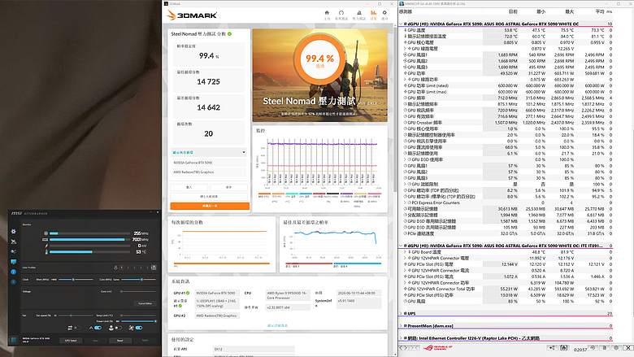
Task: Open 3DMark Options gear tab
Action: (384, 15)
